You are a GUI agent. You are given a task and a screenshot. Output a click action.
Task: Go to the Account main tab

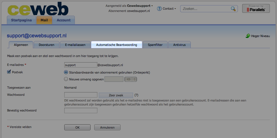click(63, 20)
